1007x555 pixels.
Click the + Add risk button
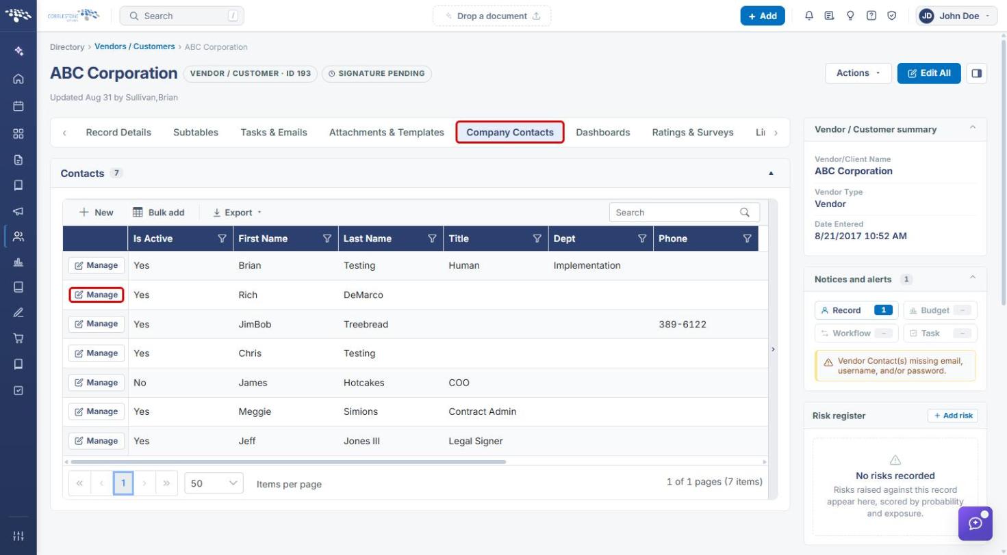[x=953, y=416]
